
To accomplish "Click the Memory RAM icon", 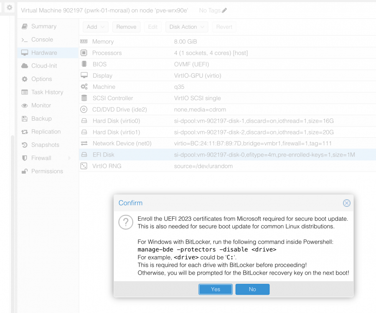I will coord(84,41).
